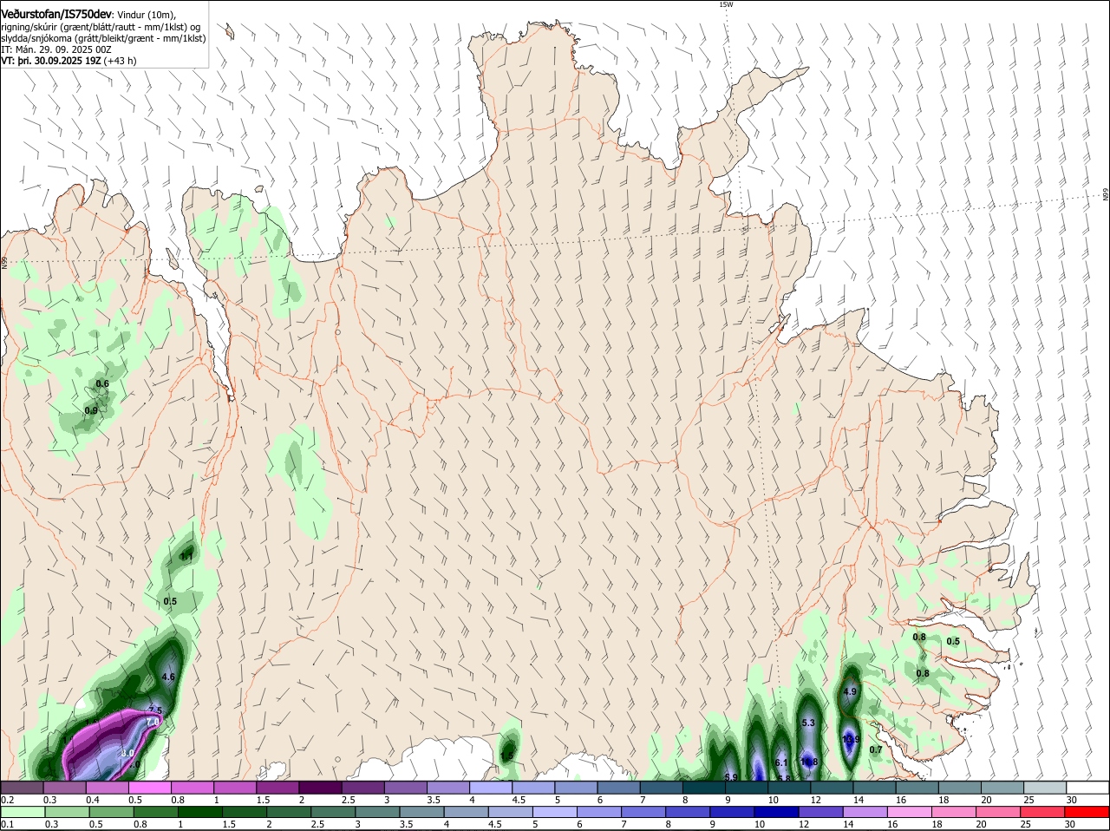Click the 0.9 precipitation value in Westfjords

[91, 410]
